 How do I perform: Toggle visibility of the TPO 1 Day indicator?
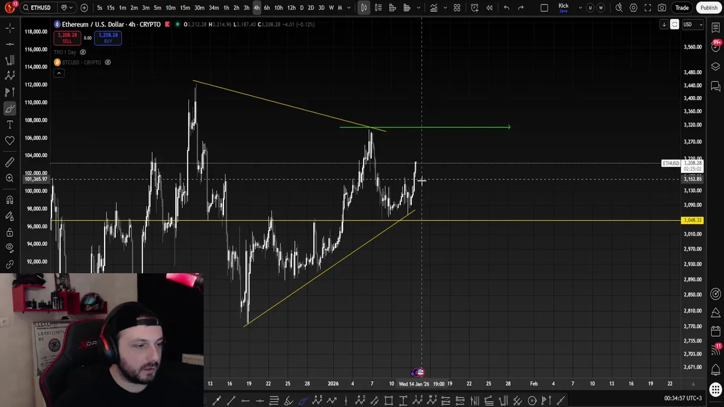83,52
